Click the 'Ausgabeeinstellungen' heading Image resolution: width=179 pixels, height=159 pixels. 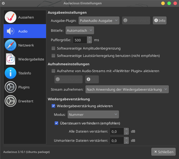pos(67,12)
